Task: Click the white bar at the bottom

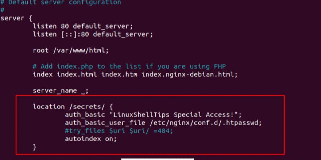Action: pos(157,158)
